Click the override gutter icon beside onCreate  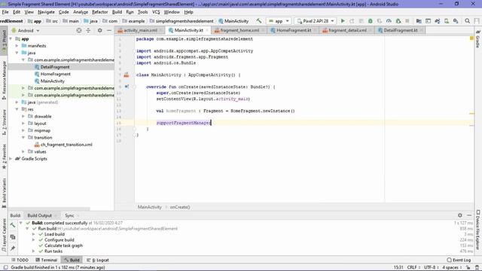(x=127, y=87)
